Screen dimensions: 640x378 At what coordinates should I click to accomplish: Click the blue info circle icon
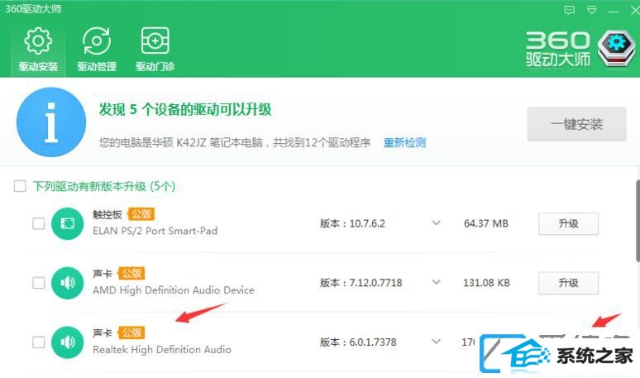click(x=51, y=122)
